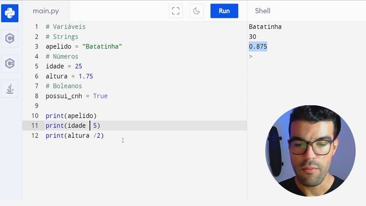
Task: Click the value 1.75 on line 6
Action: (x=86, y=76)
